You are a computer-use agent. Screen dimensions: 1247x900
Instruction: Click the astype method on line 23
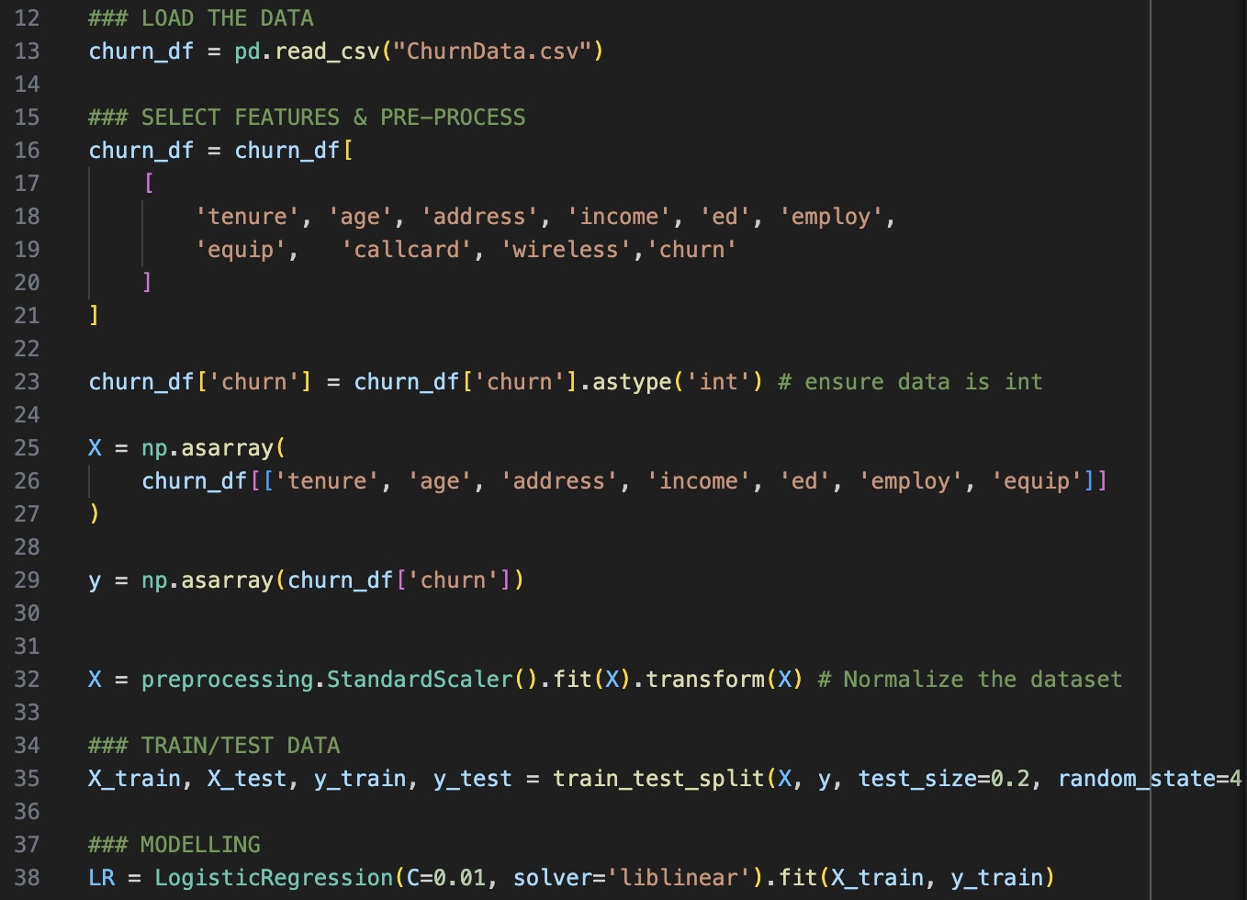coord(632,382)
